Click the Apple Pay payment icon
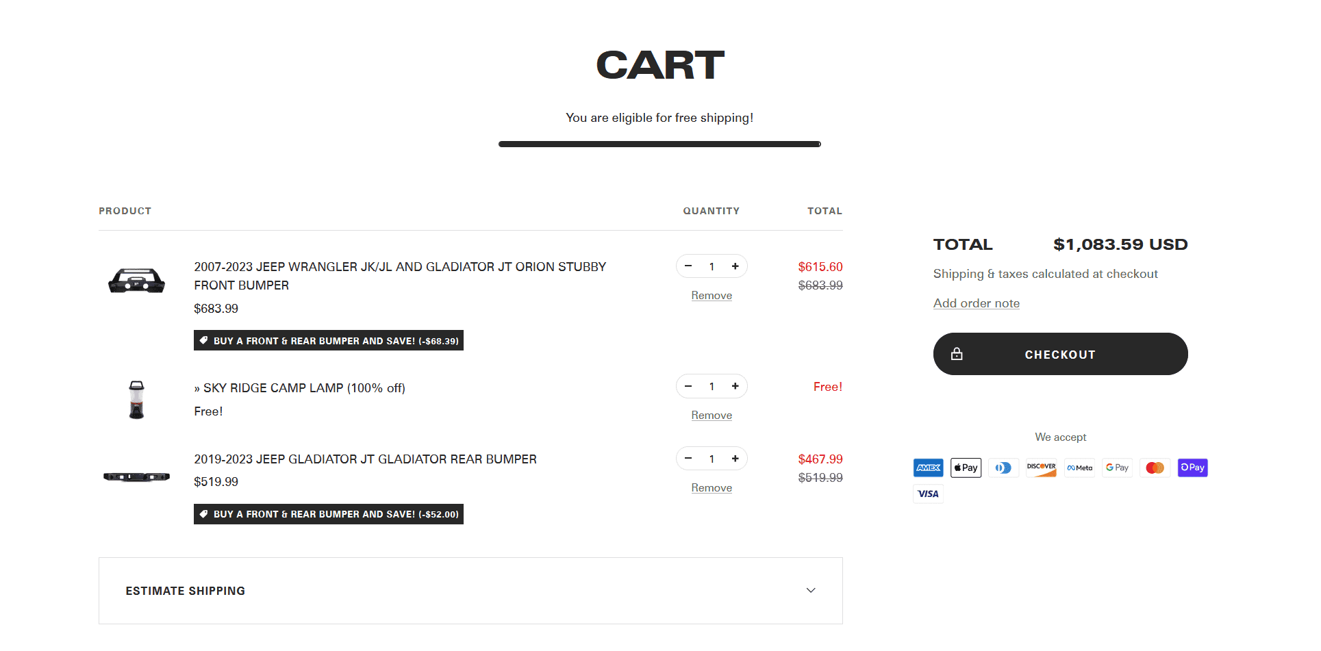 (966, 468)
